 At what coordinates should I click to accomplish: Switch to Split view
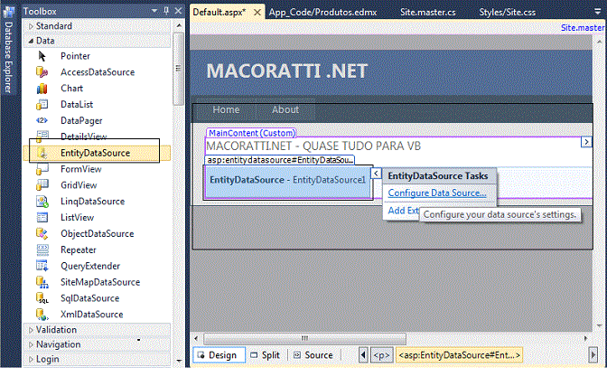pyautogui.click(x=266, y=355)
